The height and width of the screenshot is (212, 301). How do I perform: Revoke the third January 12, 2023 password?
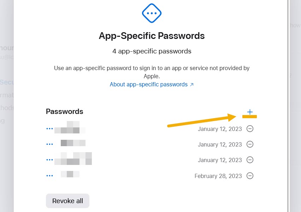coord(250,160)
